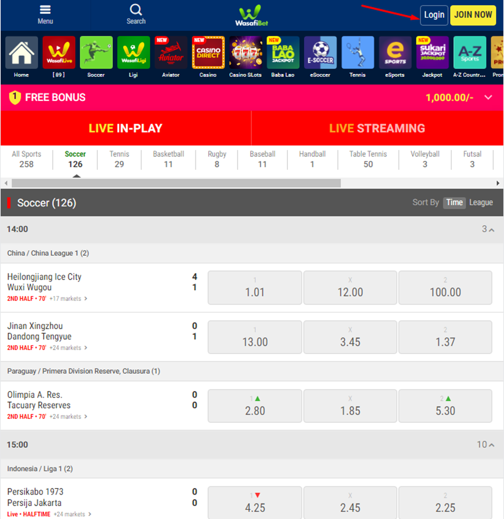
Task: Open the Home house icon
Action: click(x=22, y=53)
